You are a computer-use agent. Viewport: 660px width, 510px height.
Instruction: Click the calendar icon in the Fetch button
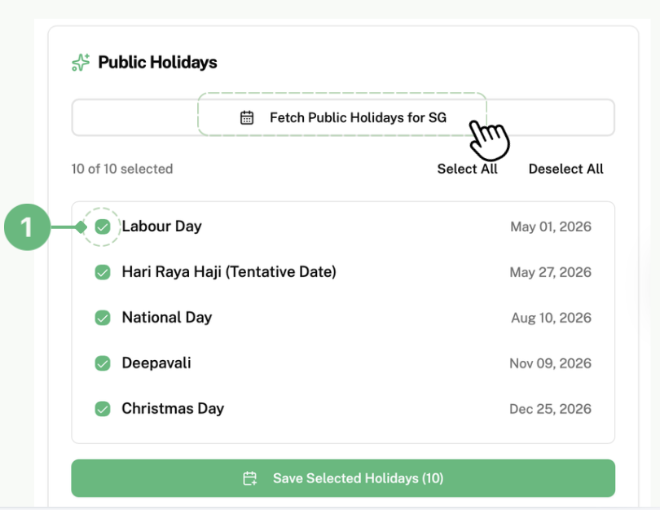pos(247,117)
